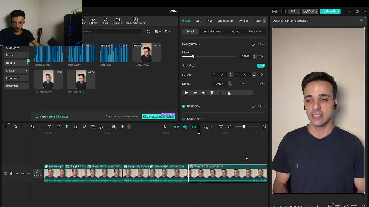Image resolution: width=369 pixels, height=207 pixels.
Task: Reset the Karıştırma blend settings
Action: tap(253, 106)
